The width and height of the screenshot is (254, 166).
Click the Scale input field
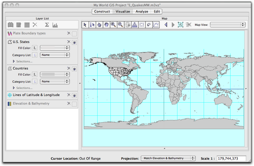[x=231, y=159]
